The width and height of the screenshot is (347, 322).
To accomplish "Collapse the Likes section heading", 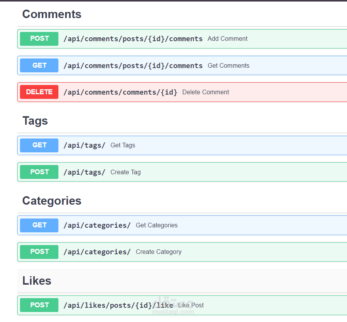I will pos(37,281).
